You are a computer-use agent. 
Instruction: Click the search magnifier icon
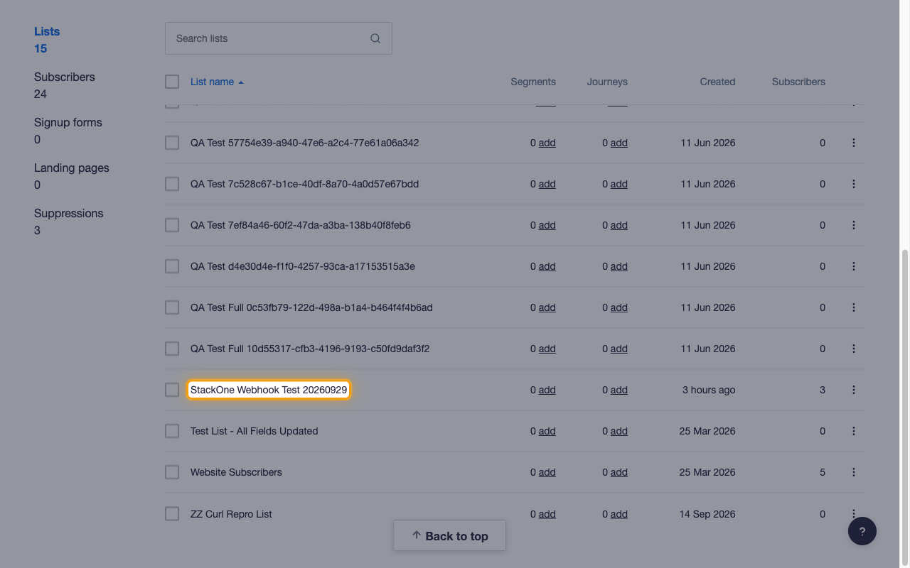pyautogui.click(x=375, y=38)
